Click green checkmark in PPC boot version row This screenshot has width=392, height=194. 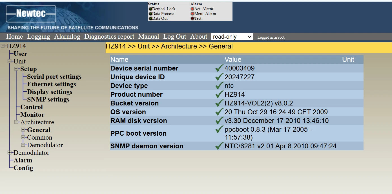[x=219, y=129]
